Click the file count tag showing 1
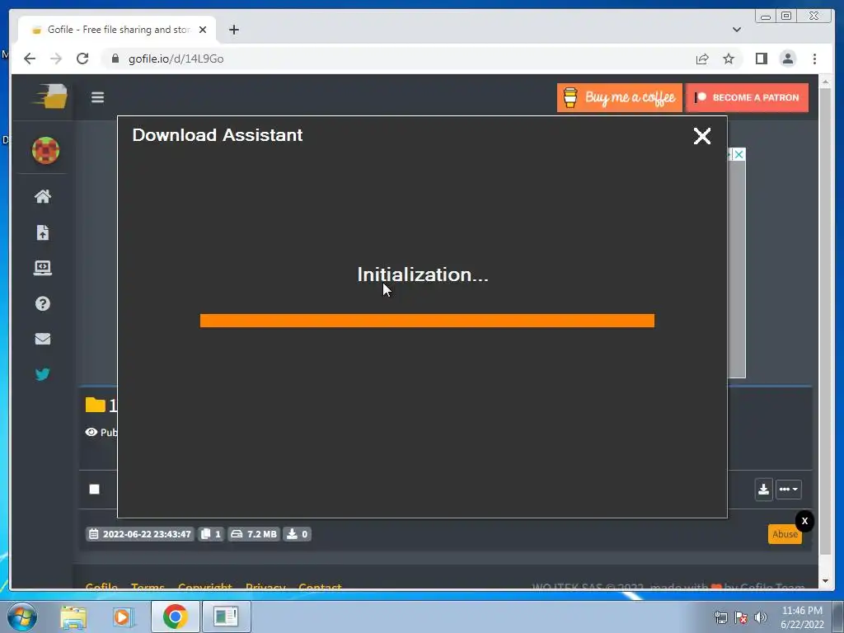This screenshot has height=633, width=844. tap(211, 534)
